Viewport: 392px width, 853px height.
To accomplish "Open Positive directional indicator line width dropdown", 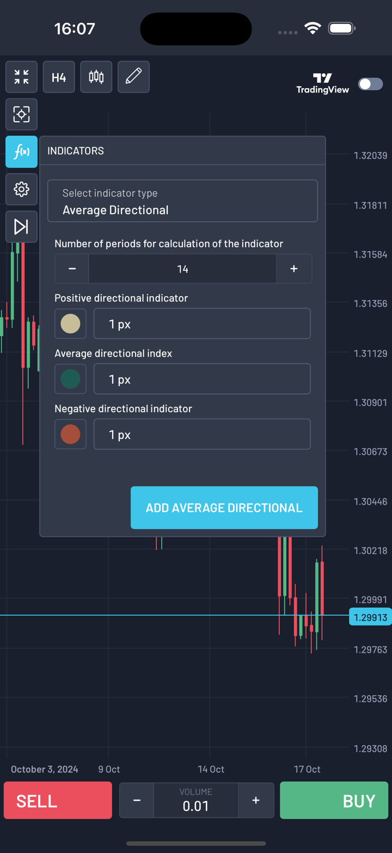I will click(x=202, y=323).
